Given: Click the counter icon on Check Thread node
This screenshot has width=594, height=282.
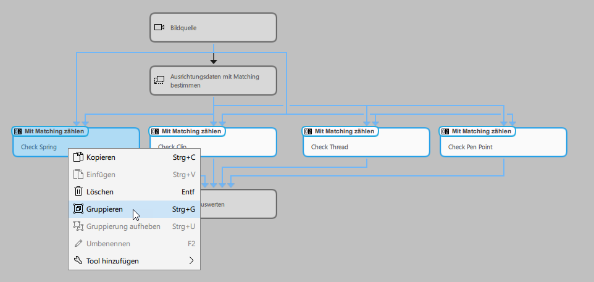Looking at the screenshot, I should click(x=309, y=131).
